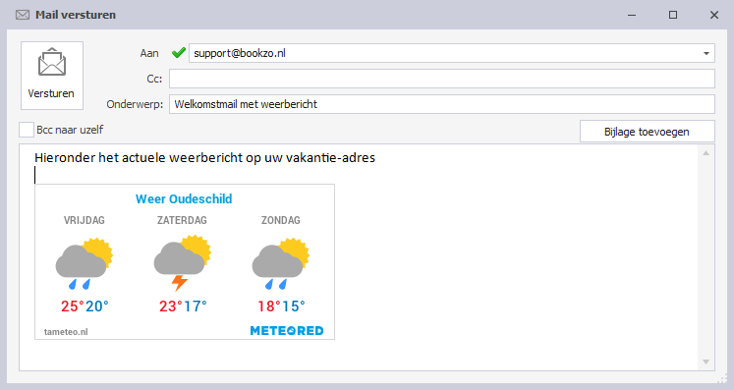Image resolution: width=734 pixels, height=390 pixels.
Task: Maximize the Mail versturen window
Action: point(673,15)
